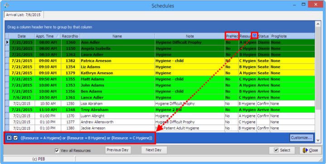Select Angela Isabella in the list
This screenshot has width=326, height=164.
click(96, 49)
